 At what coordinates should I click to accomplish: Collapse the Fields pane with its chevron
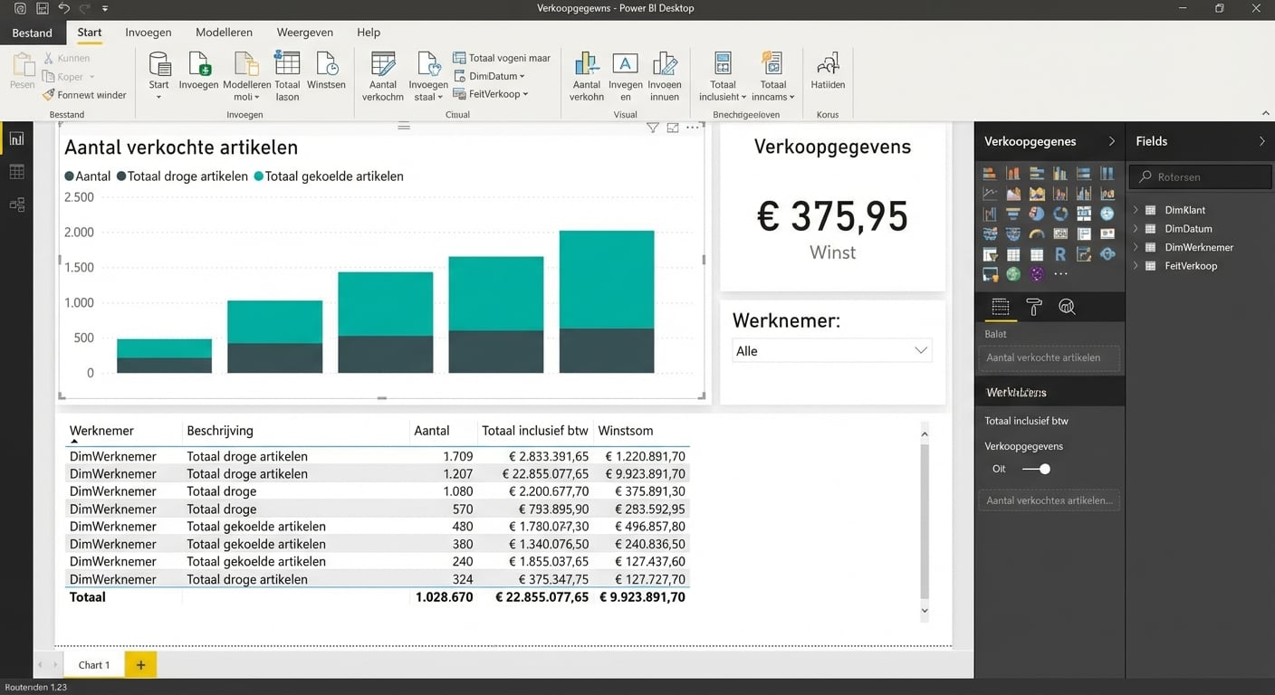coord(1261,141)
